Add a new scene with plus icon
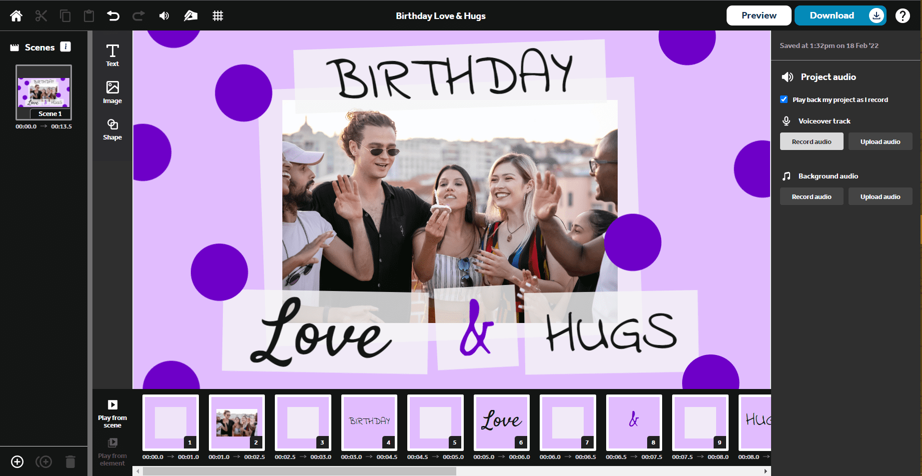The height and width of the screenshot is (476, 922). coord(17,461)
